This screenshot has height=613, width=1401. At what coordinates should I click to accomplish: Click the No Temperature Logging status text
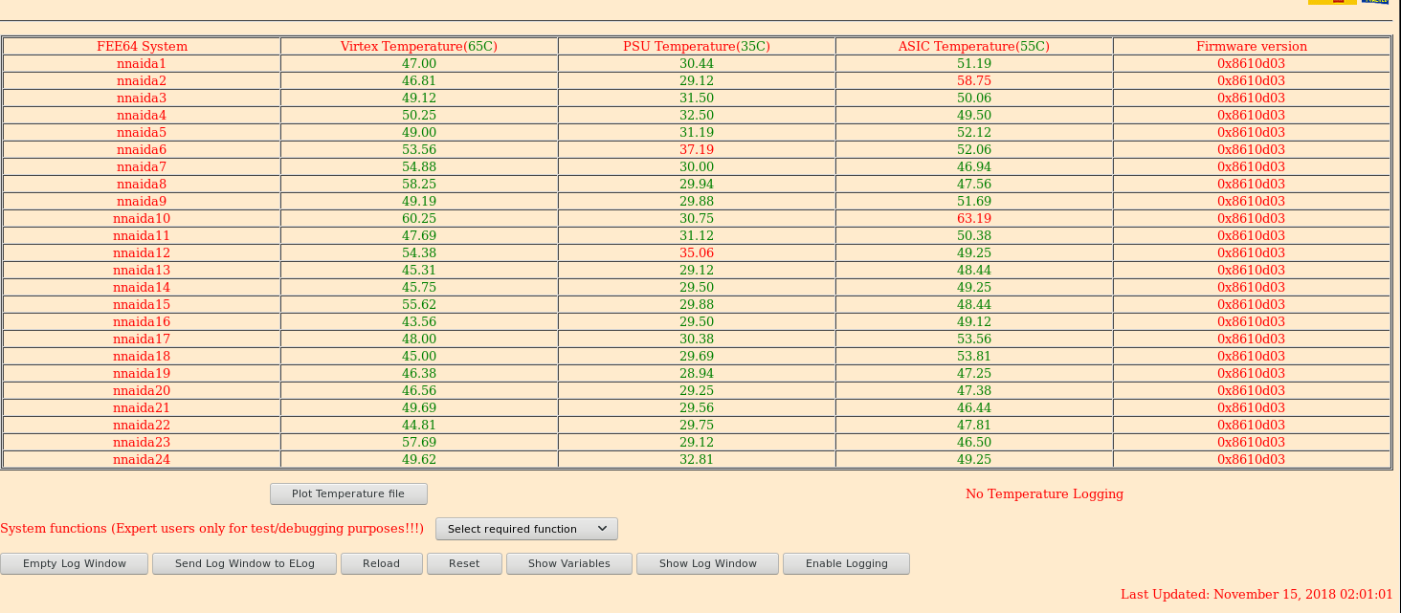[x=1044, y=493]
